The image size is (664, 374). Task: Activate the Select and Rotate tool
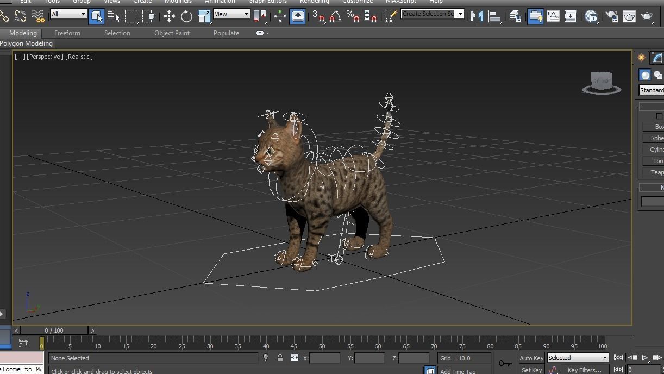click(186, 16)
